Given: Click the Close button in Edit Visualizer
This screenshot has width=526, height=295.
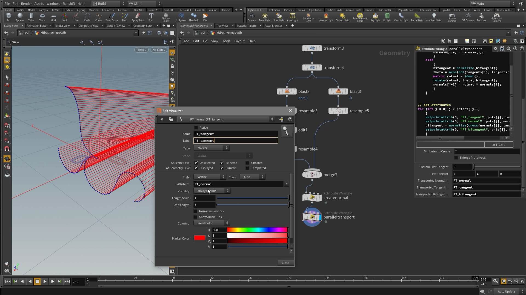Looking at the screenshot, I should click(285, 263).
